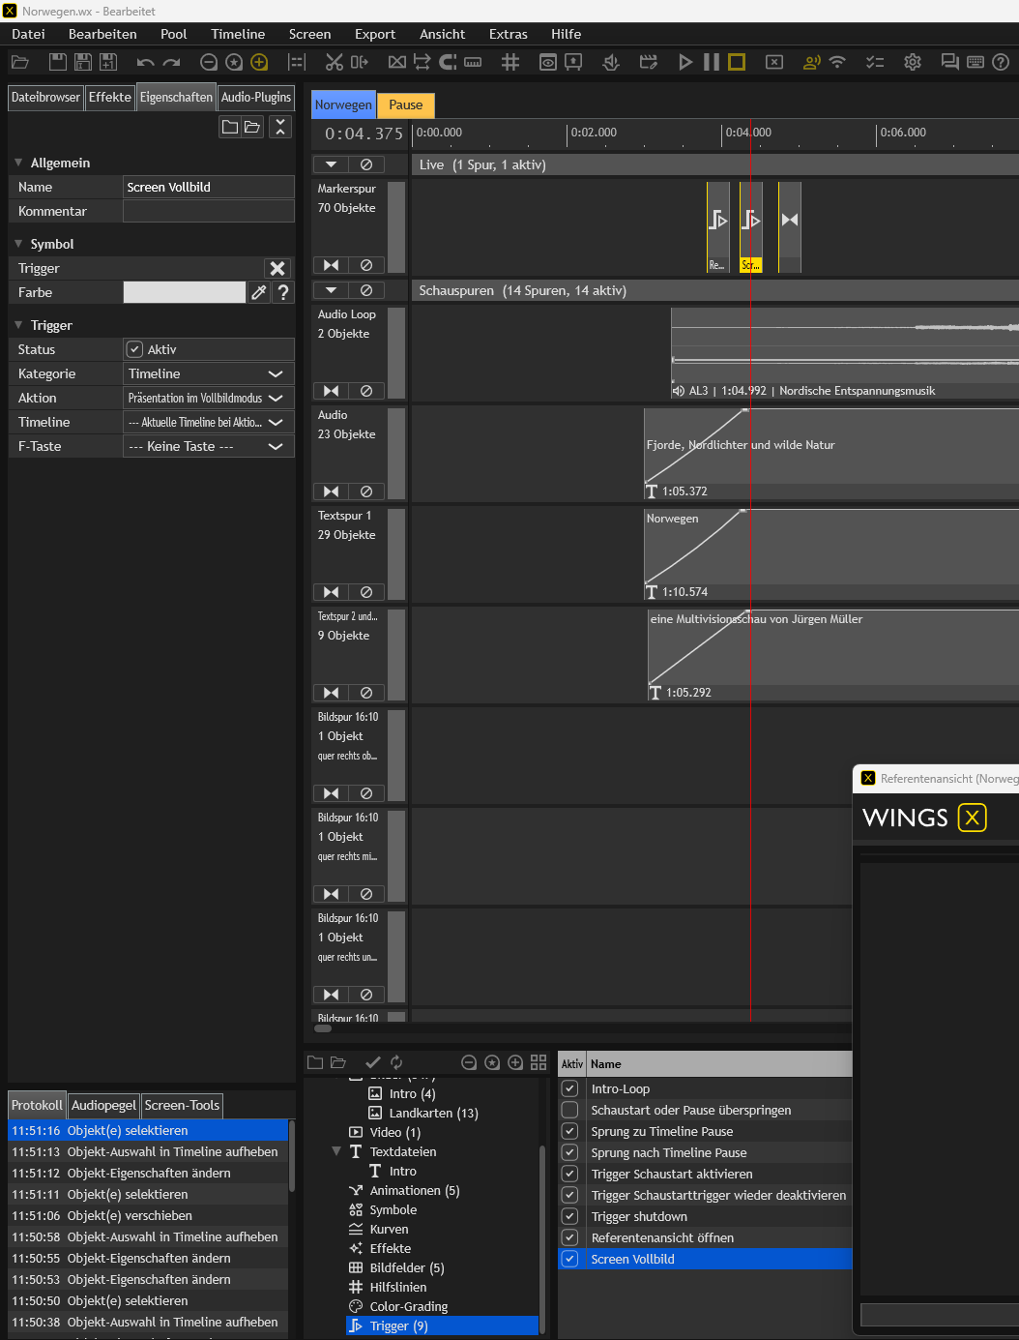
Task: Click the Effekte panel tab button
Action: (109, 97)
